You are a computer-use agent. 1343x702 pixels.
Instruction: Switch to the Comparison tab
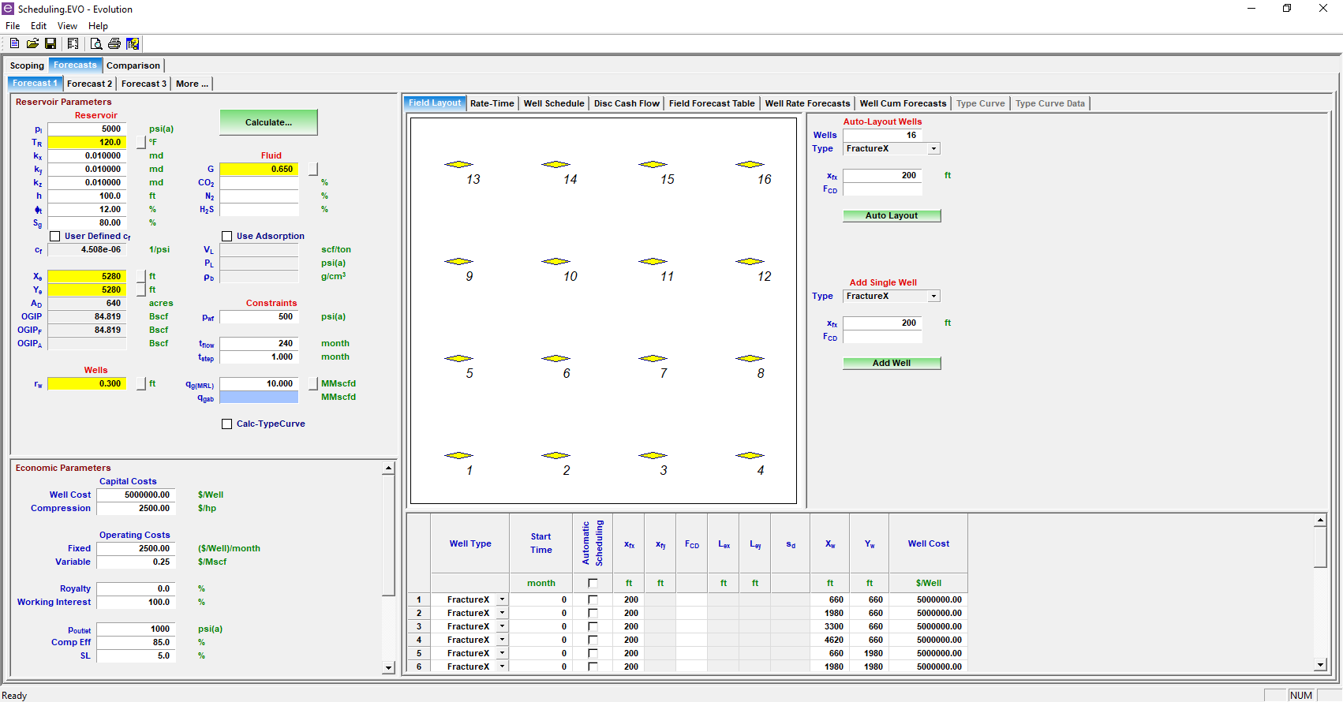tap(133, 65)
